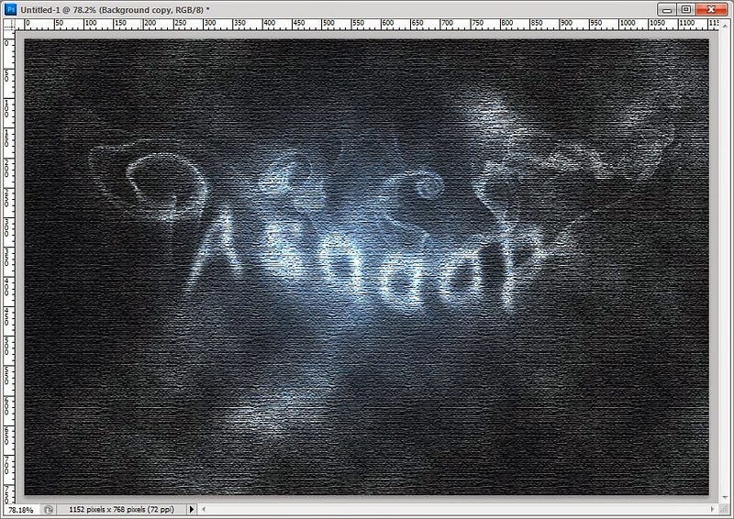
Task: Click the zoom percentage field showing 78.18%
Action: [x=21, y=510]
